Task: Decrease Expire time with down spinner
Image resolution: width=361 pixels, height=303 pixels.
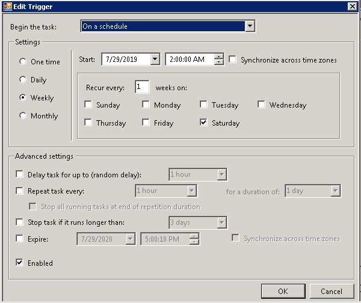Action: pyautogui.click(x=194, y=242)
